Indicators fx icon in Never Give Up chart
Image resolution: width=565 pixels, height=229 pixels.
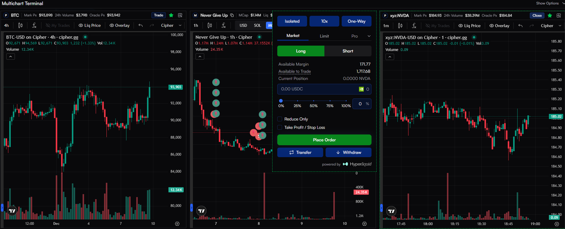click(225, 25)
